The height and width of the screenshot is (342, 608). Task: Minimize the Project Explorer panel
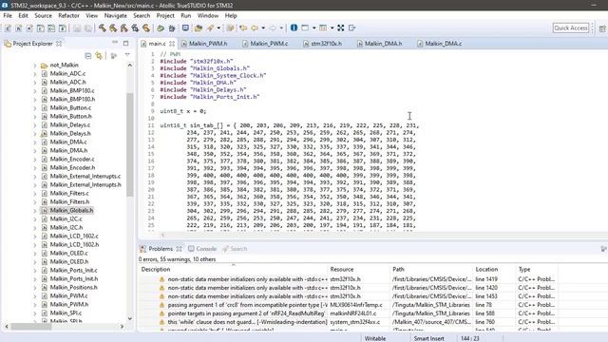tap(115, 43)
